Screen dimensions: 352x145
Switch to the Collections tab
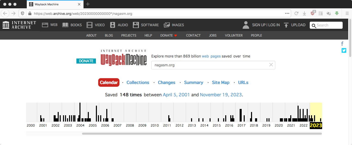pyautogui.click(x=138, y=82)
